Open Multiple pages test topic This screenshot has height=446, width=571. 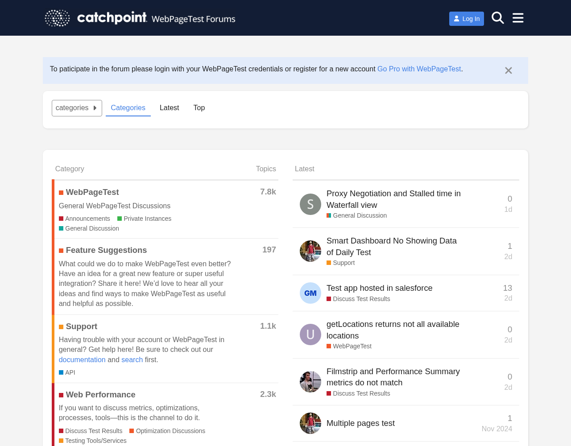pyautogui.click(x=360, y=423)
